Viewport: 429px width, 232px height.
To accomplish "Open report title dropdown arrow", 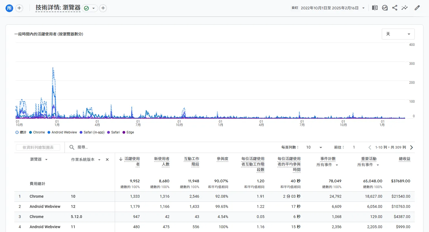I will coord(93,8).
